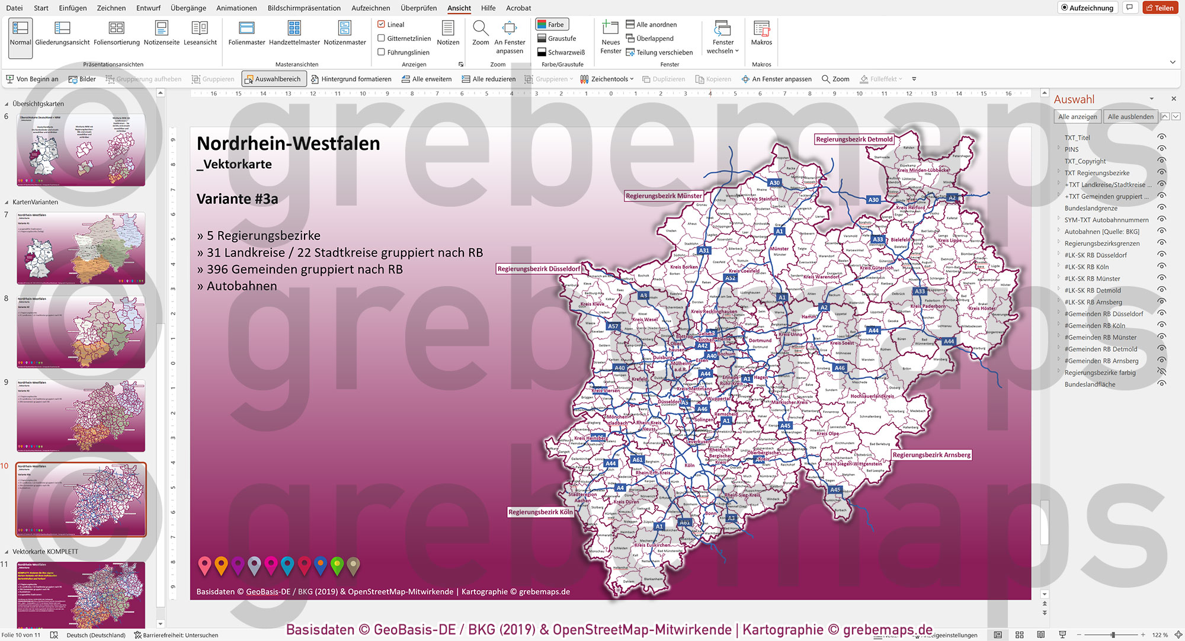Screen dimensions: 1185x641
Task: Select the Handzettelmaster view
Action: point(294,33)
